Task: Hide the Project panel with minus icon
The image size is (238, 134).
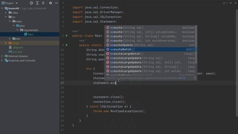Action: point(56,3)
